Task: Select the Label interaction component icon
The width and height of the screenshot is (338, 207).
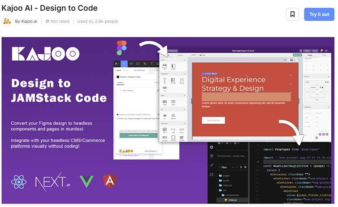Action: click(173, 130)
